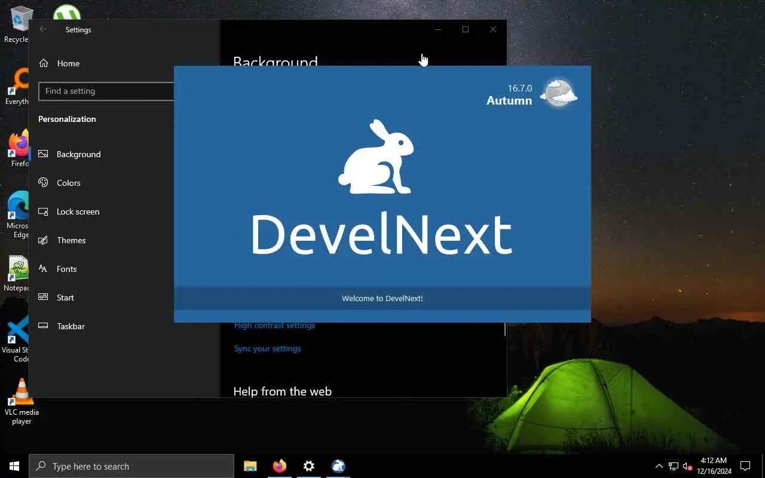Image resolution: width=765 pixels, height=478 pixels.
Task: Click Welcome to DevelNext! status text
Action: (382, 298)
